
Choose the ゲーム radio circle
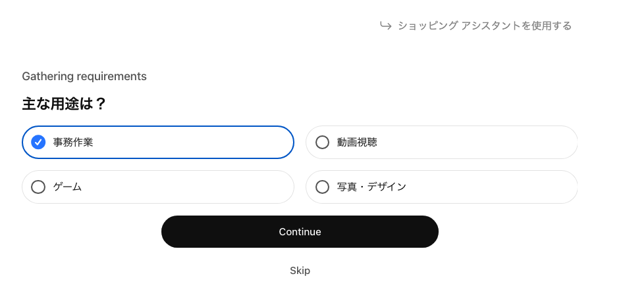pos(38,187)
